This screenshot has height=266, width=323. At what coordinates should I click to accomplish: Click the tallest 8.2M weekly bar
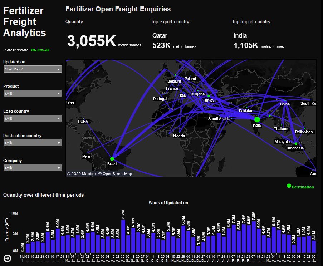pos(123,236)
